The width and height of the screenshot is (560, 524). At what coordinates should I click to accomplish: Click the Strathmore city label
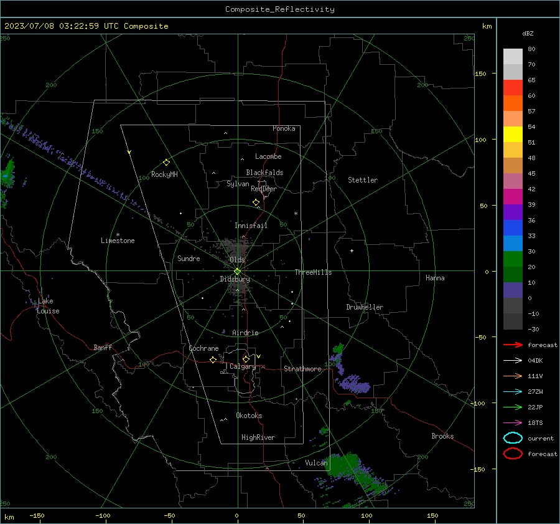pyautogui.click(x=302, y=369)
